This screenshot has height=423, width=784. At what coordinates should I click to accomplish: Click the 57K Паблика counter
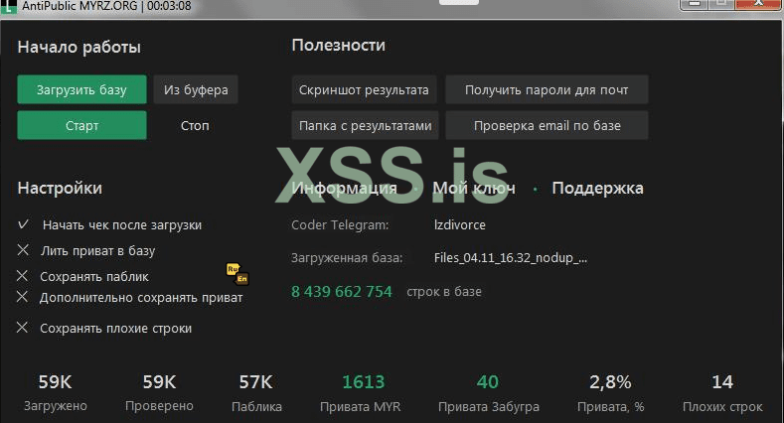coord(256,392)
